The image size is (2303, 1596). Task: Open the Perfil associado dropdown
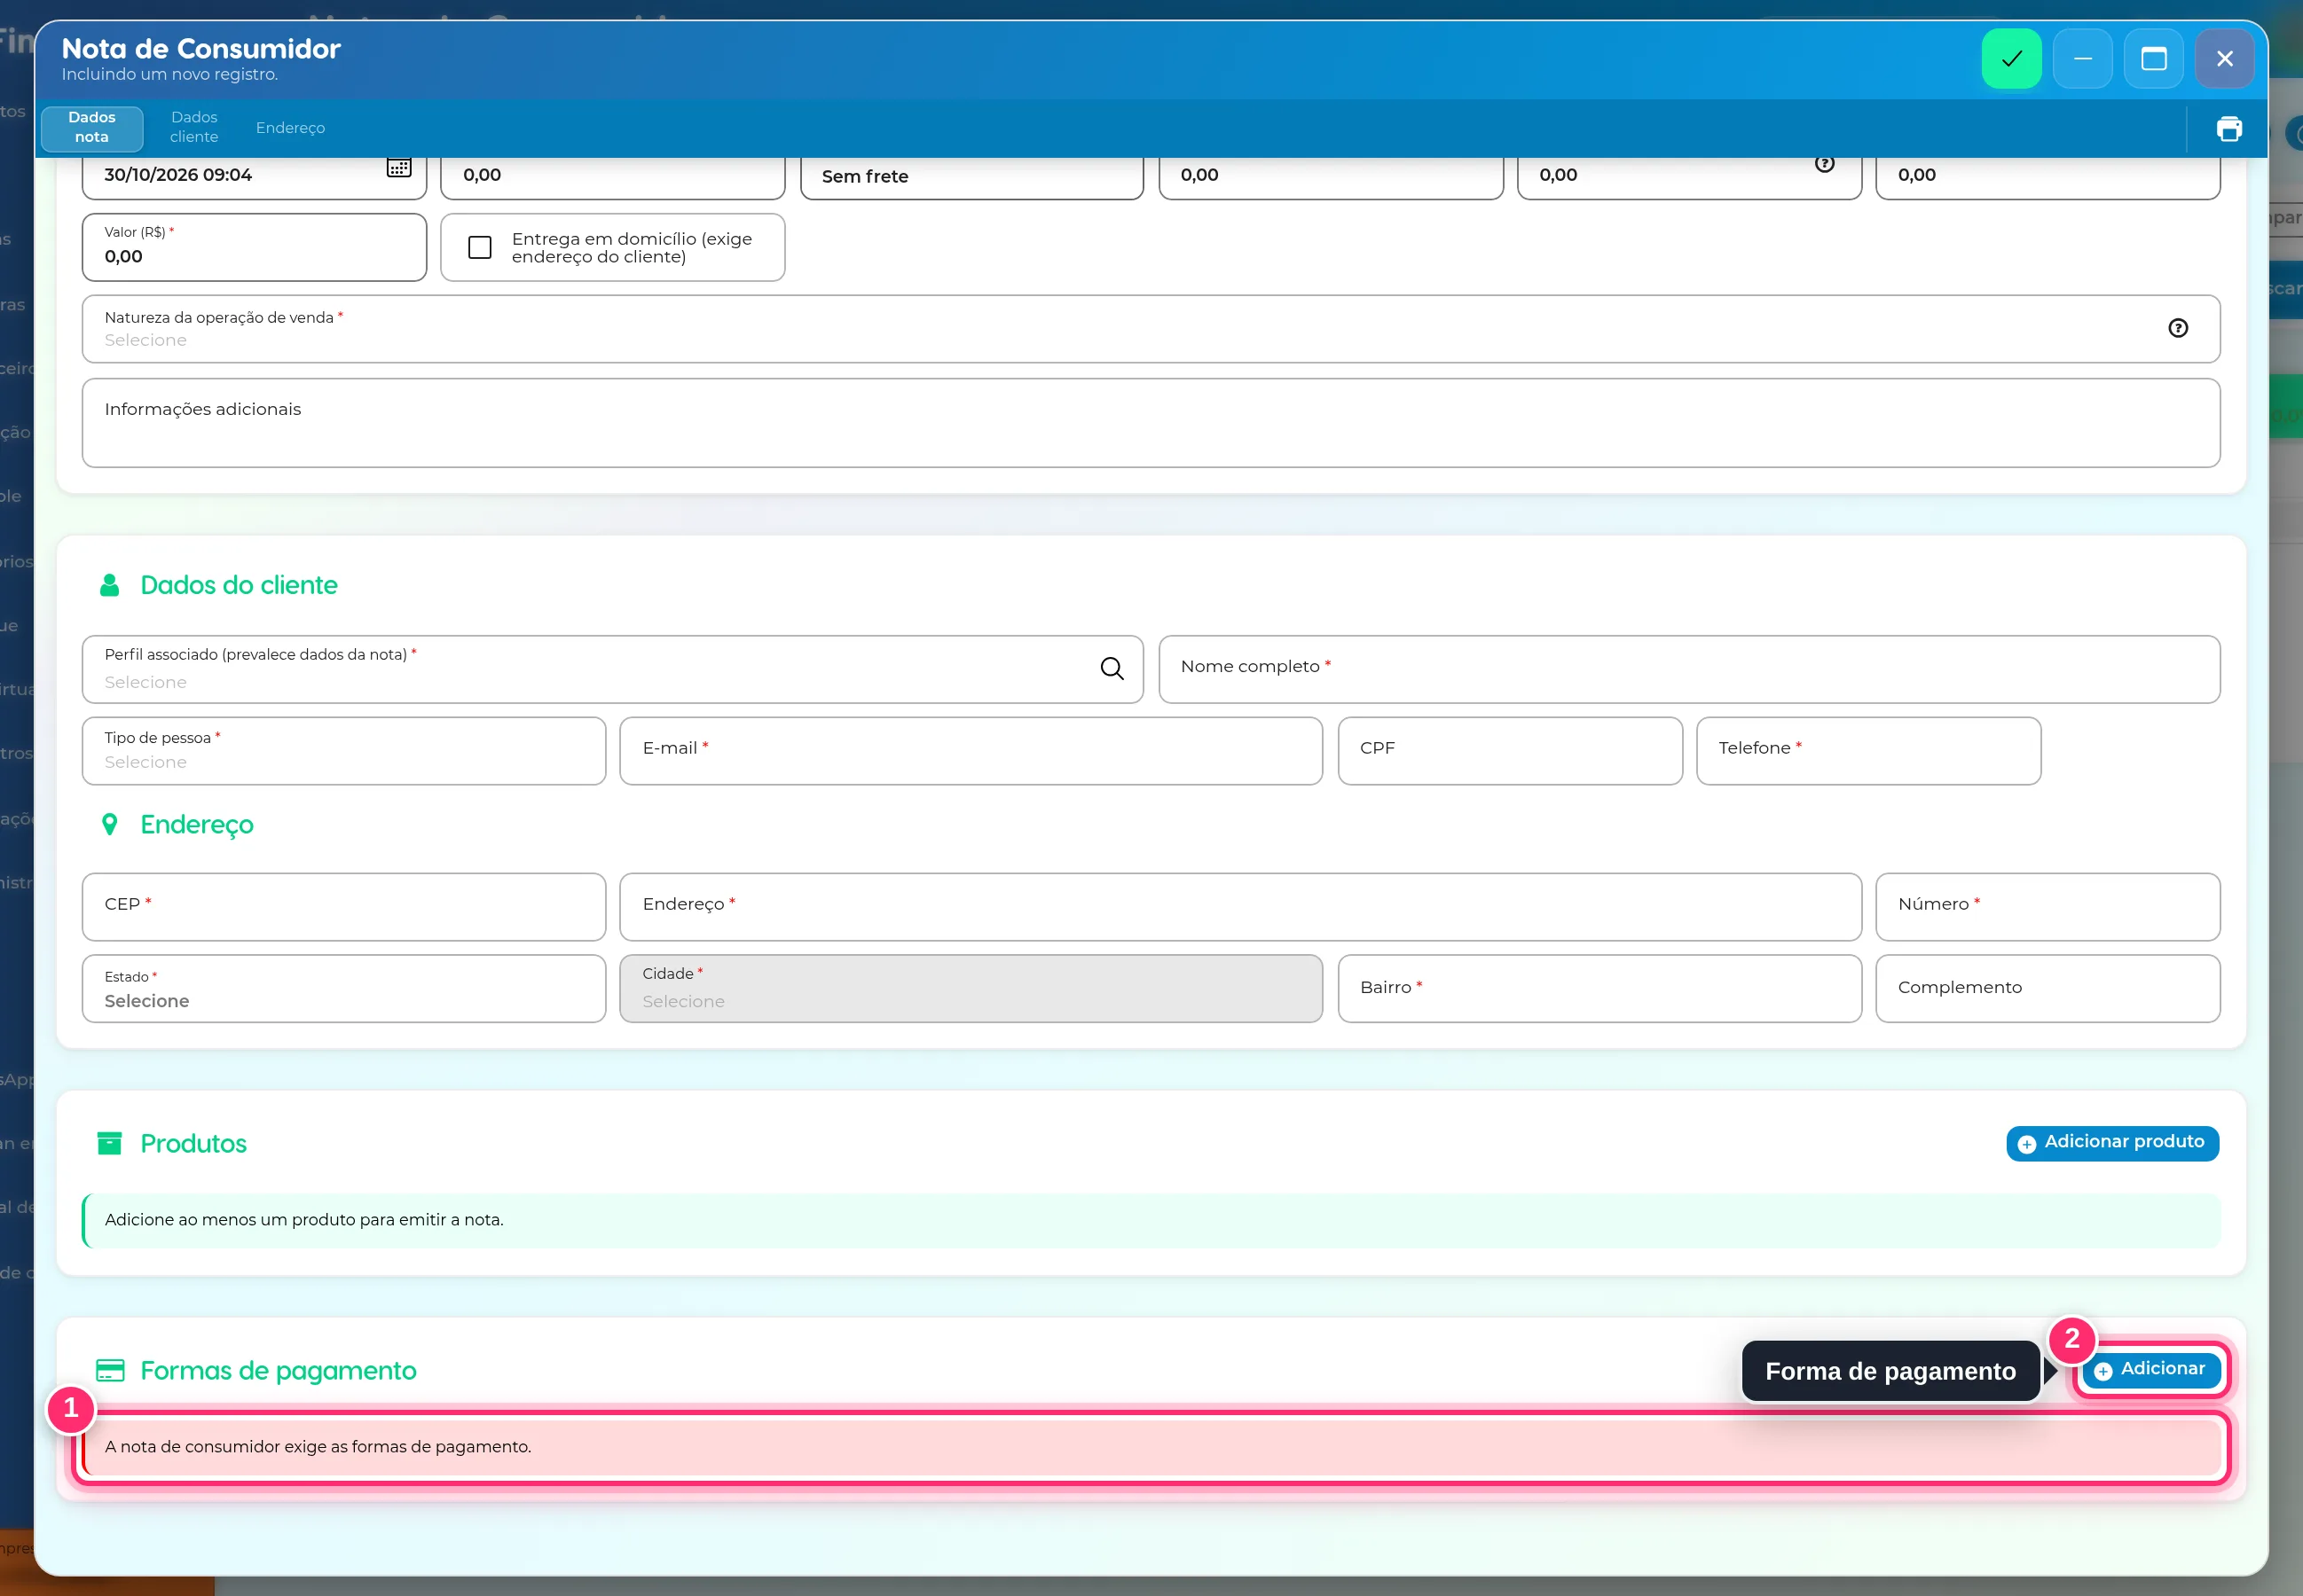click(x=612, y=669)
